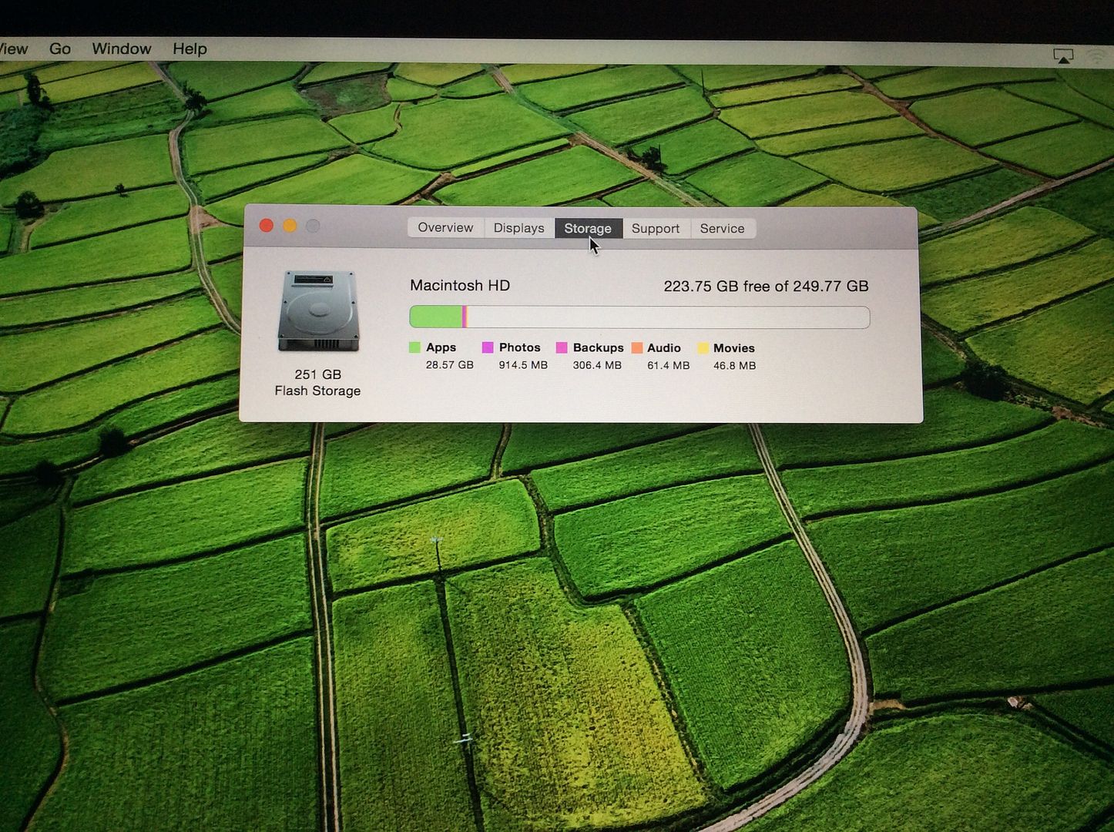Click the purple Photos legend square
This screenshot has width=1114, height=832.
488,347
